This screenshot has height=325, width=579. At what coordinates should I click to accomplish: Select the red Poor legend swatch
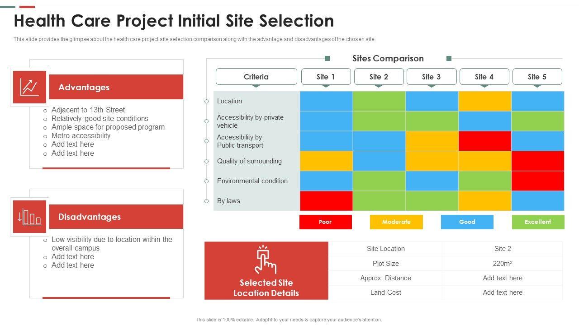[x=326, y=222]
